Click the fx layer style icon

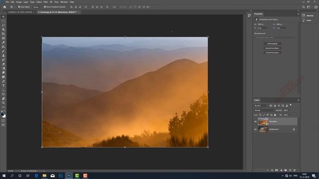[x=272, y=170]
